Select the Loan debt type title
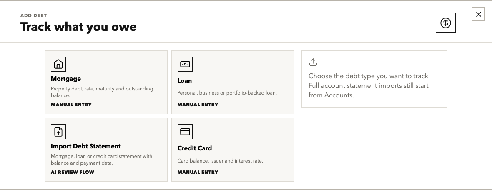This screenshot has width=492, height=190. coord(184,80)
